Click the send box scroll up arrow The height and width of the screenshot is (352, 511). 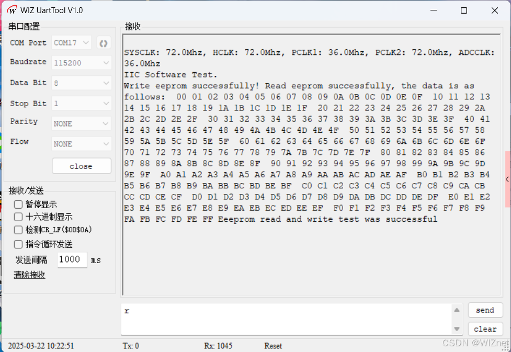click(457, 310)
